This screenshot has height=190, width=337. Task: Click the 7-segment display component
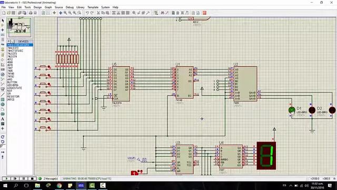pyautogui.click(x=266, y=156)
